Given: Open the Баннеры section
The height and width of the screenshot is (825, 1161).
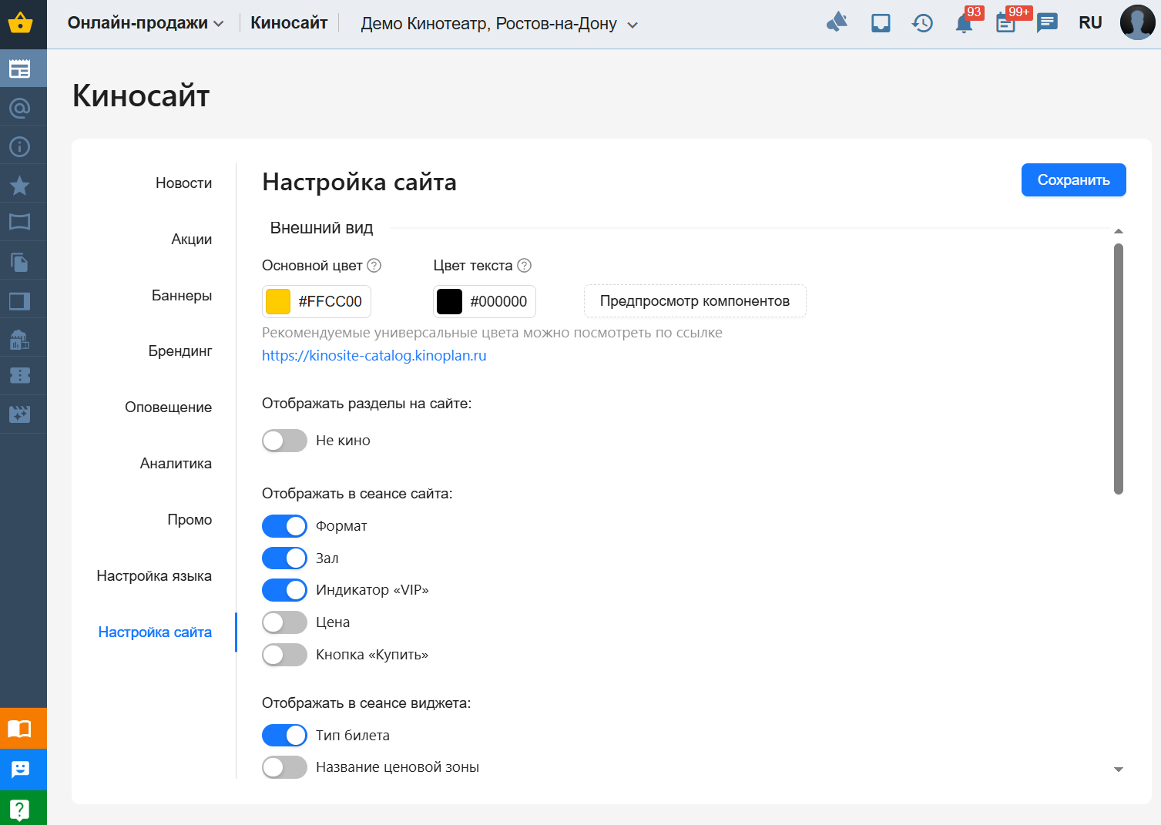Looking at the screenshot, I should coord(182,296).
